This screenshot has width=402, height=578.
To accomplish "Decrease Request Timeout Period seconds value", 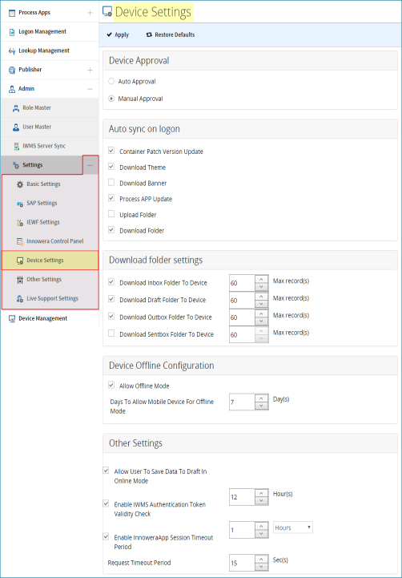I will coord(261,567).
